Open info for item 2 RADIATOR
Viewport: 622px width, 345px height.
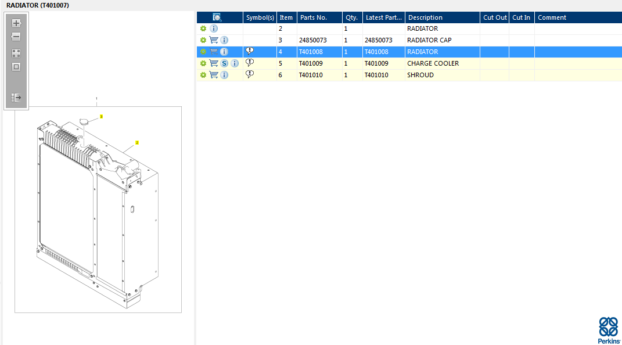pos(213,28)
